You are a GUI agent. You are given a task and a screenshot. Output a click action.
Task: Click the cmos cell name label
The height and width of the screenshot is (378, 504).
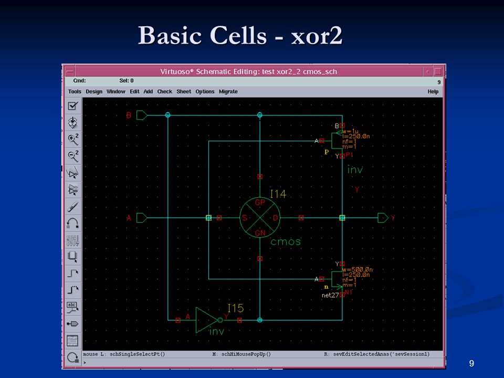pos(286,241)
